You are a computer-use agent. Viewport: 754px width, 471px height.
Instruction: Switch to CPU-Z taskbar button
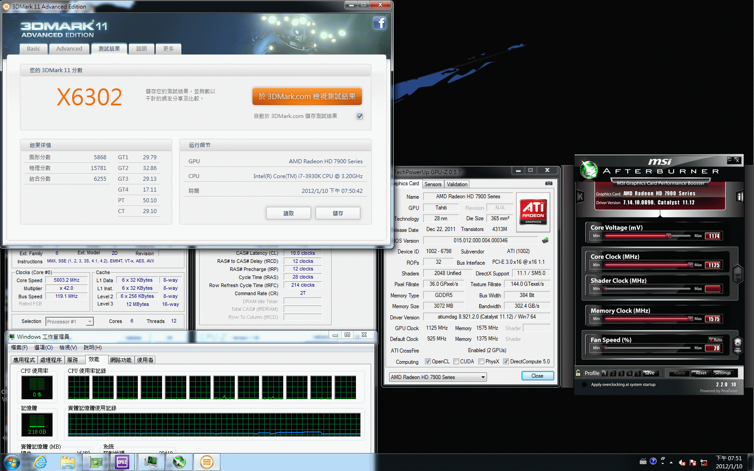coord(122,462)
